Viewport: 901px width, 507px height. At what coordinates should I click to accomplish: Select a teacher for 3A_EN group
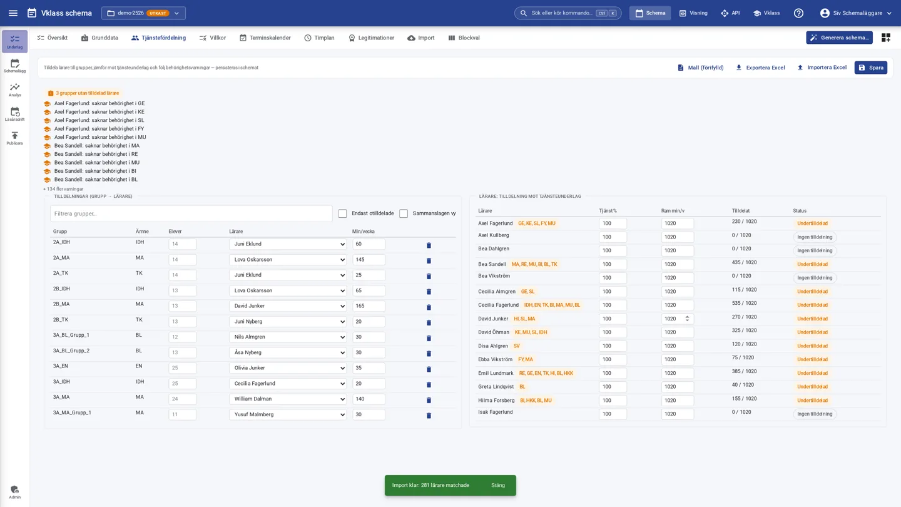click(288, 368)
